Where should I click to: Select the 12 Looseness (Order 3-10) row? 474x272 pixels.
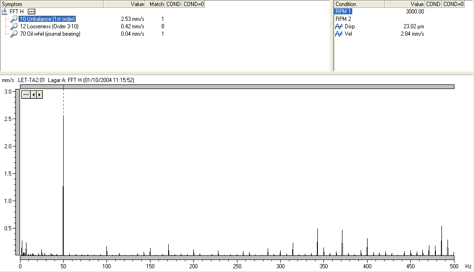tap(49, 26)
